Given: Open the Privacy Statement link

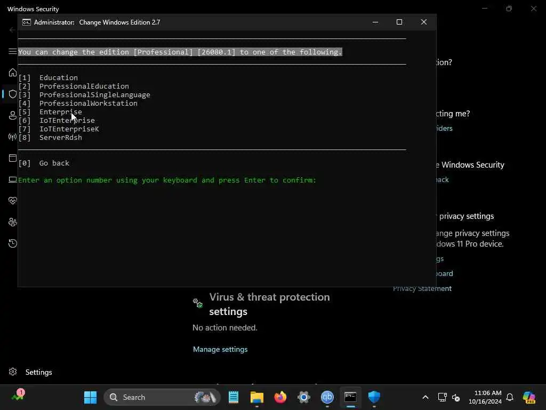Looking at the screenshot, I should (x=422, y=288).
